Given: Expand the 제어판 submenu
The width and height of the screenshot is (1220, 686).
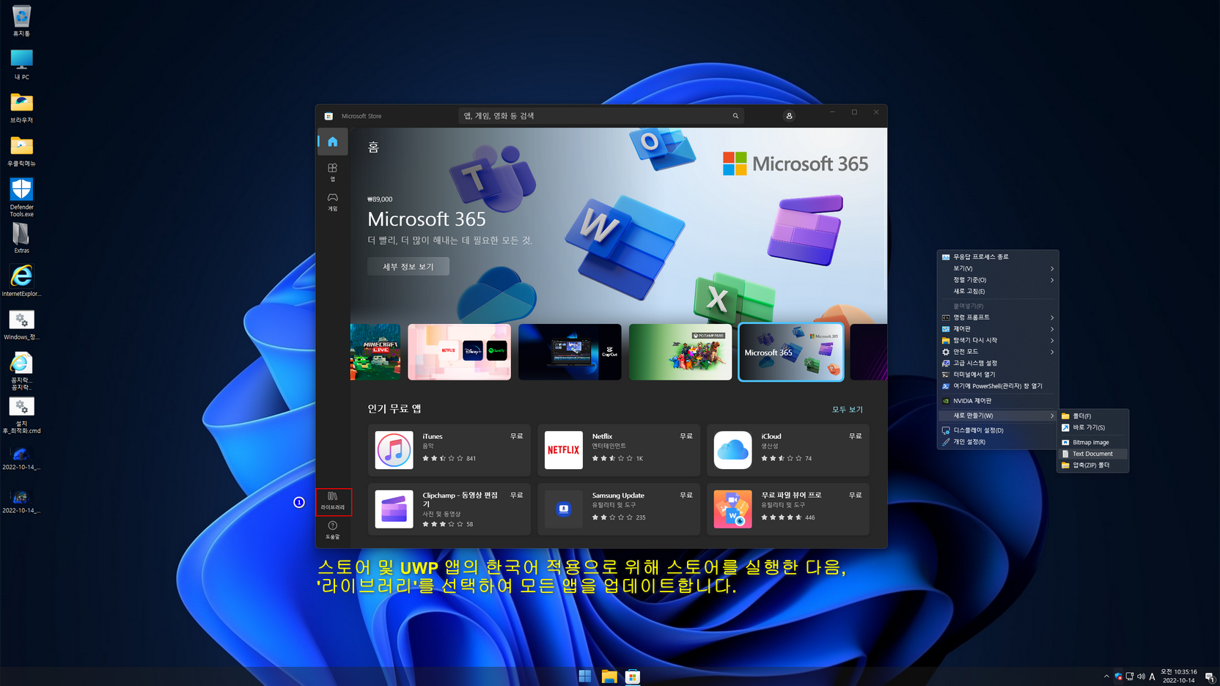Looking at the screenshot, I should (998, 329).
